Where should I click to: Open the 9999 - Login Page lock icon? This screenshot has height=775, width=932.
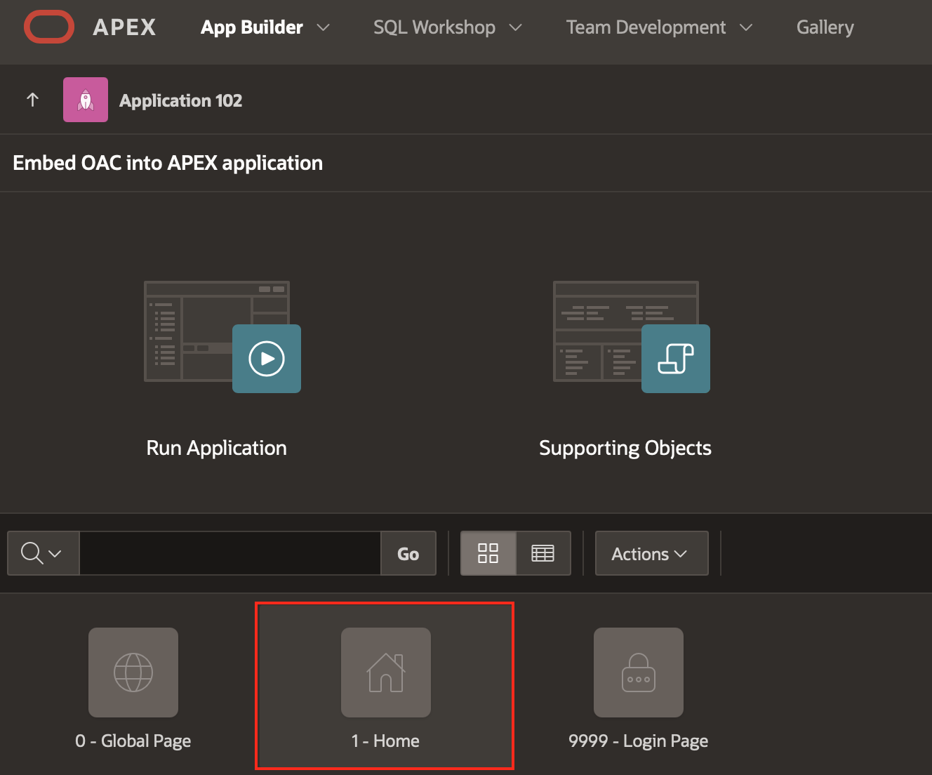click(x=639, y=673)
